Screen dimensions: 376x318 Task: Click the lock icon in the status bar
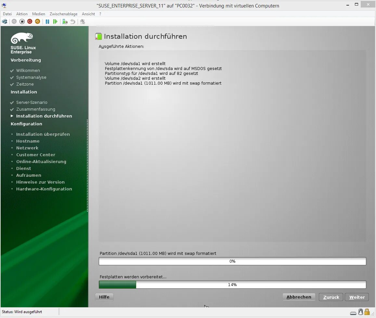pyautogui.click(x=367, y=312)
